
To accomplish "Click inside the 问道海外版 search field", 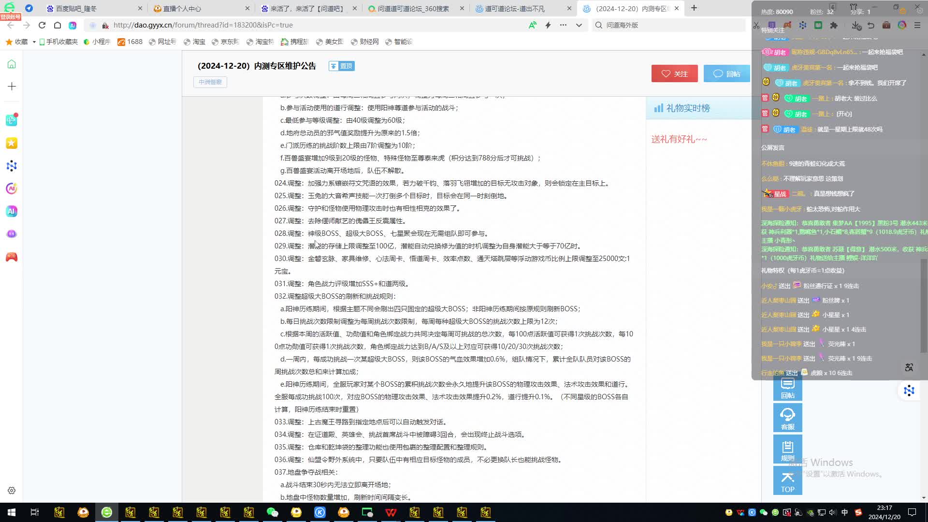I will tap(667, 25).
